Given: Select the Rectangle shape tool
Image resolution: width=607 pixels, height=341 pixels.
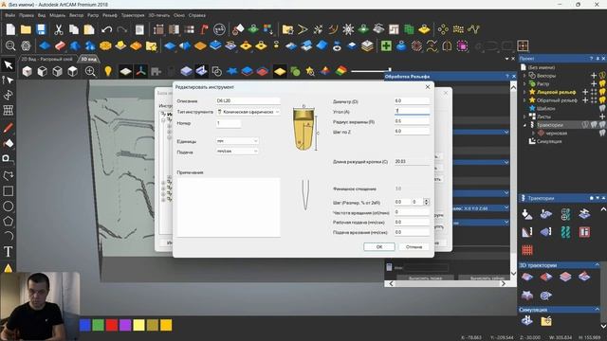Looking at the screenshot, I should [9, 191].
